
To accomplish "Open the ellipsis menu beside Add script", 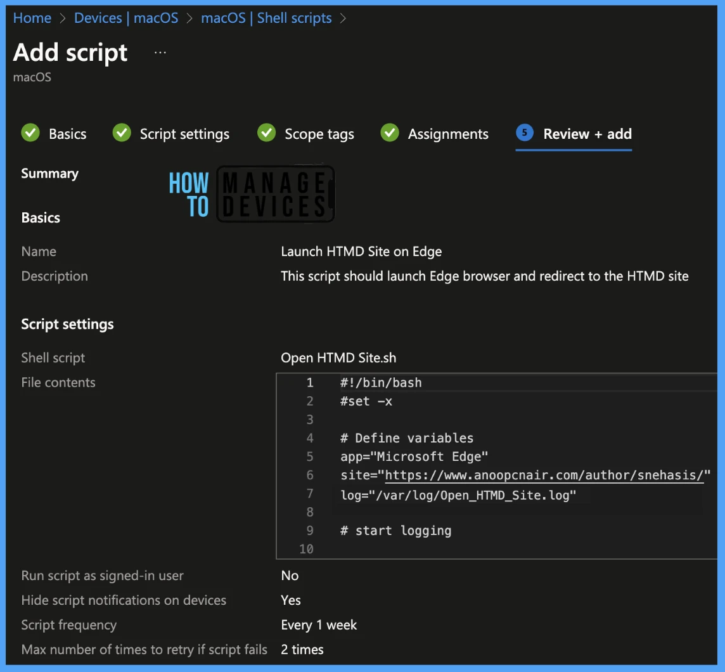I will coord(160,53).
